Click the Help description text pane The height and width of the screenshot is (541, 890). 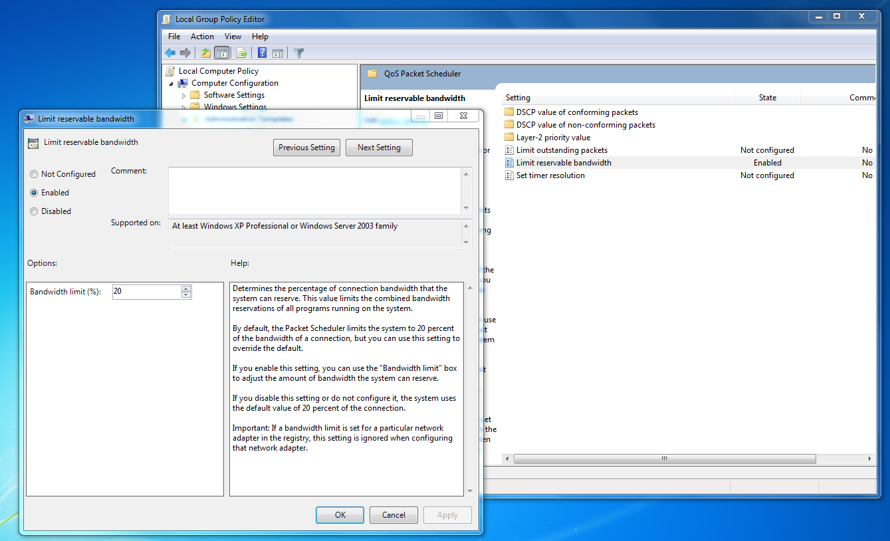346,389
